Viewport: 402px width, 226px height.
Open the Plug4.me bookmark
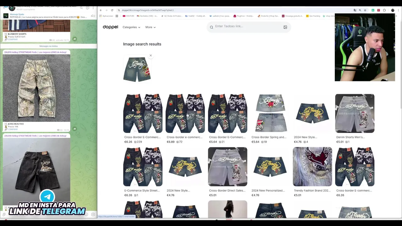click(x=244, y=16)
